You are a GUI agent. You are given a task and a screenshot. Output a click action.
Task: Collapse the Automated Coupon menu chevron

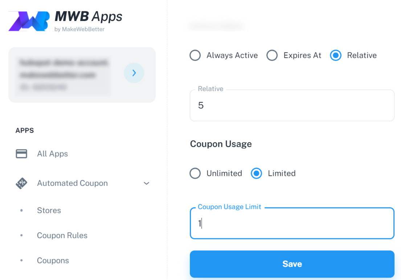pos(147,183)
